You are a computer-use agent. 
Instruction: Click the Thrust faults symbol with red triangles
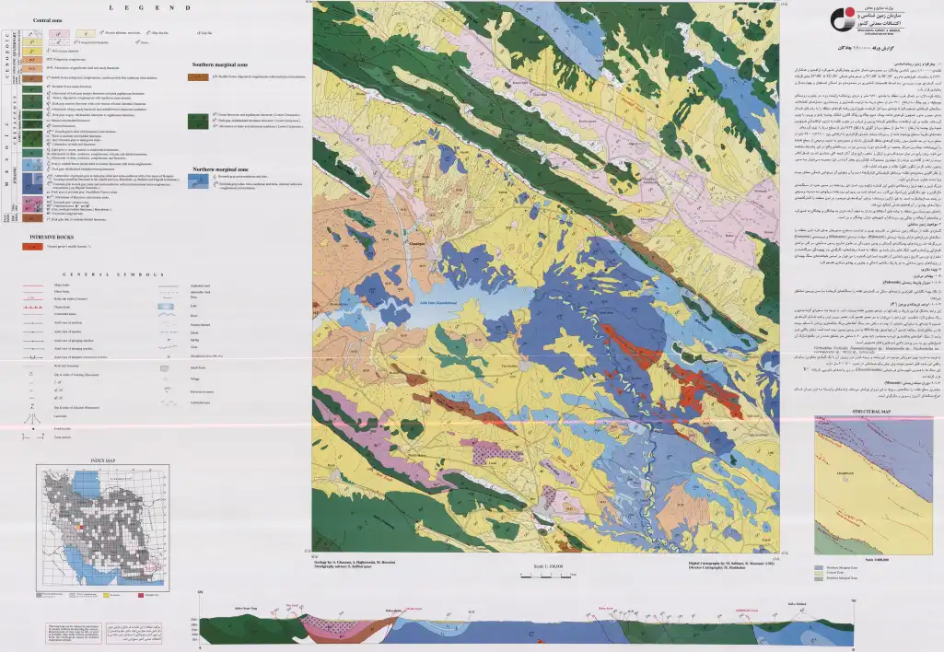point(34,307)
